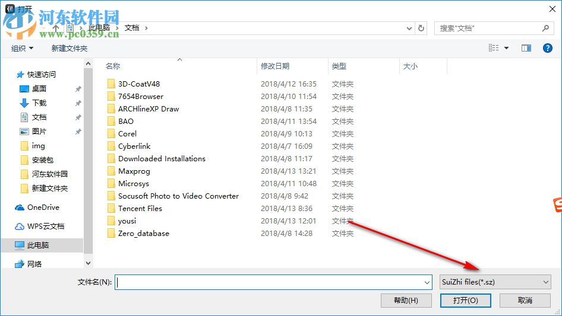
Task: Click the 打开(O) button
Action: coord(466,300)
